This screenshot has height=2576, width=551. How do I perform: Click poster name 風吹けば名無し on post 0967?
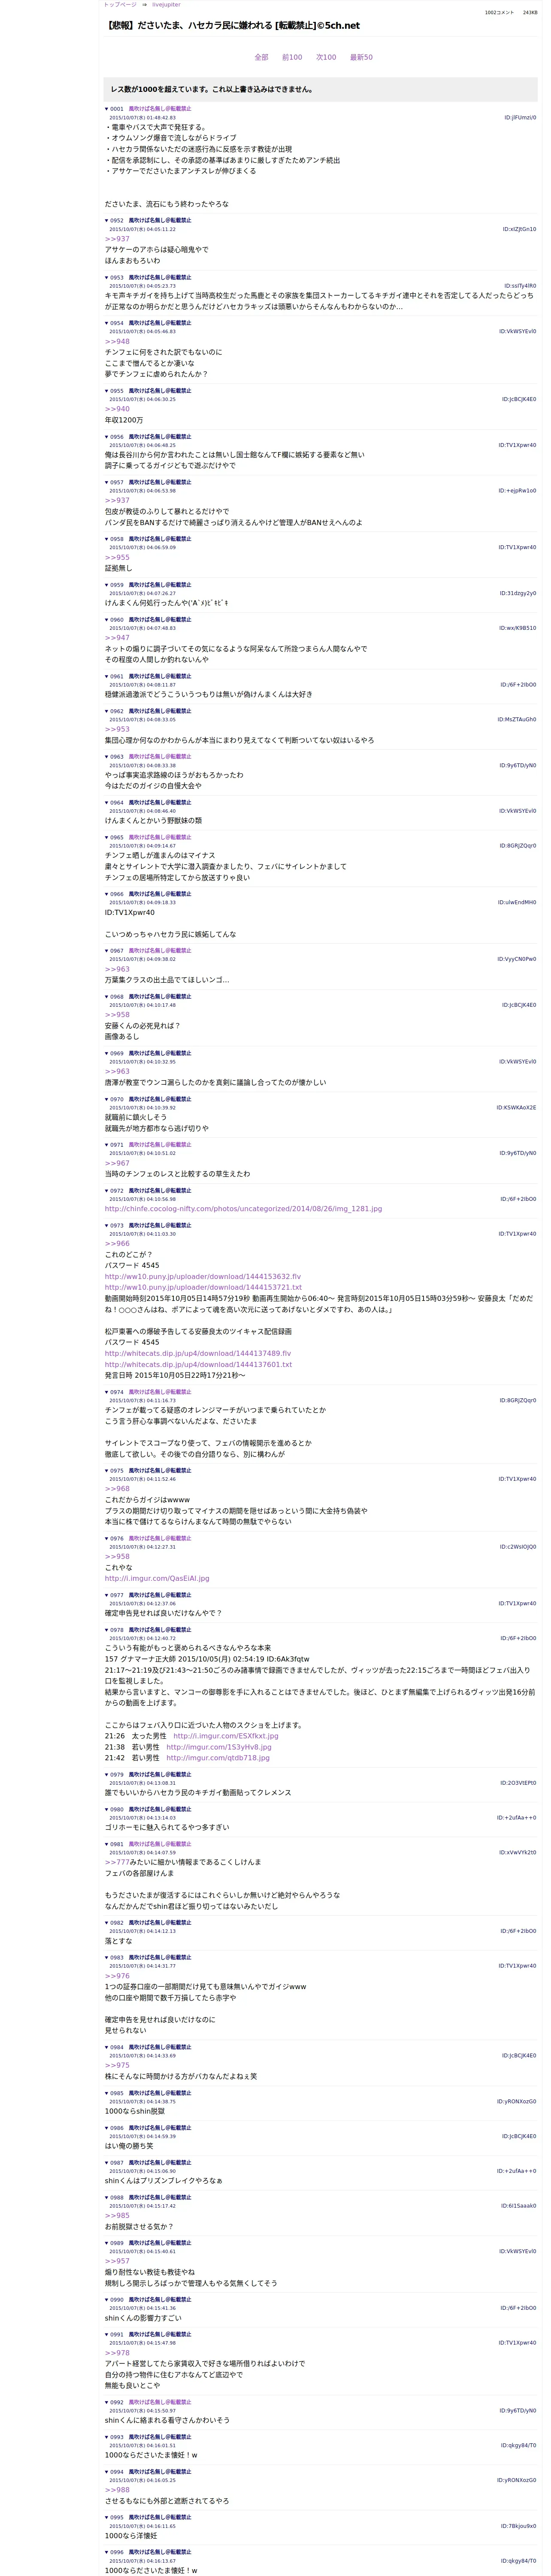click(160, 951)
